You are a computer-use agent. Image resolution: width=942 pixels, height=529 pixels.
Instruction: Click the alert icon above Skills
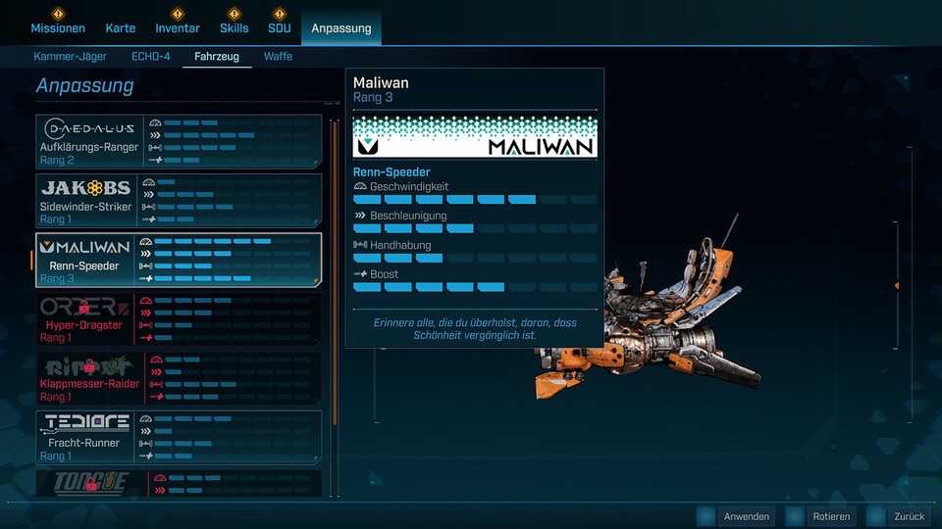click(x=234, y=13)
